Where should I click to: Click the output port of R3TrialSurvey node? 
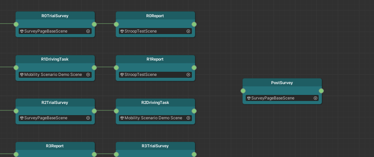click(194, 154)
